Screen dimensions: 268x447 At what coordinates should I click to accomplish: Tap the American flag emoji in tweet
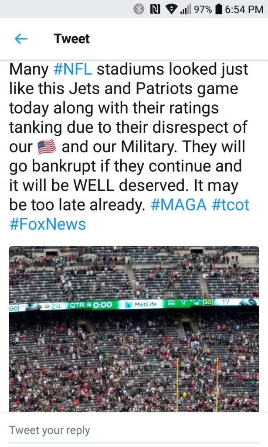pyautogui.click(x=47, y=147)
